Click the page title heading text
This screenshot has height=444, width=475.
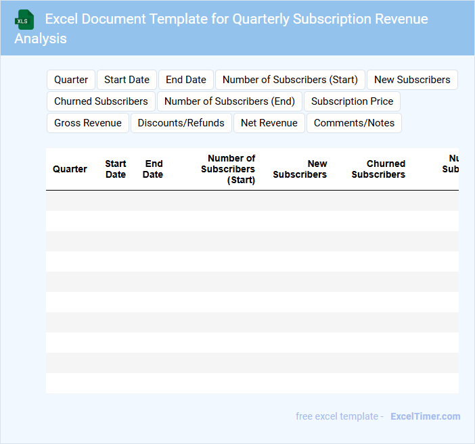pyautogui.click(x=236, y=20)
